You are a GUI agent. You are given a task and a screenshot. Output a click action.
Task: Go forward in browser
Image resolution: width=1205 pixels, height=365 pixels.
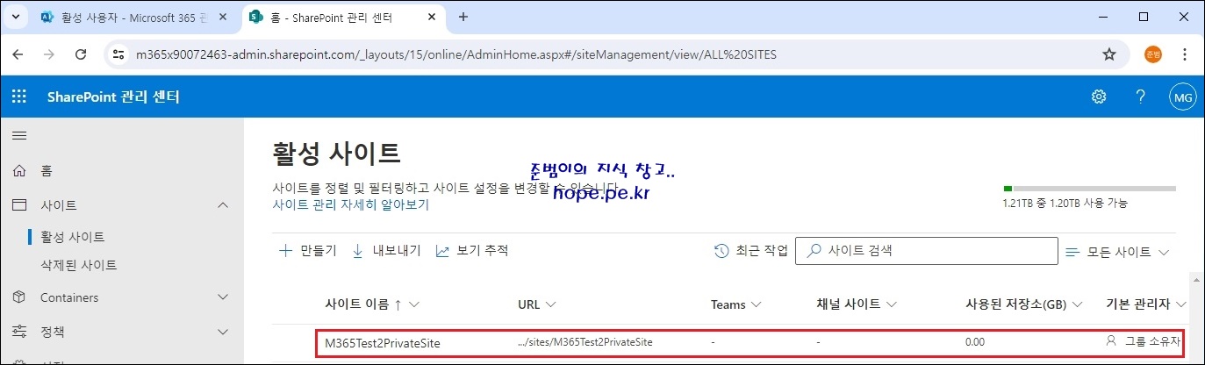click(x=49, y=54)
